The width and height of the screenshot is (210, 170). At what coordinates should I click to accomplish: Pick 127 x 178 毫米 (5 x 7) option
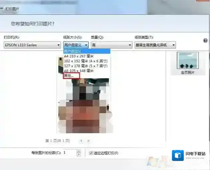[x=85, y=66]
